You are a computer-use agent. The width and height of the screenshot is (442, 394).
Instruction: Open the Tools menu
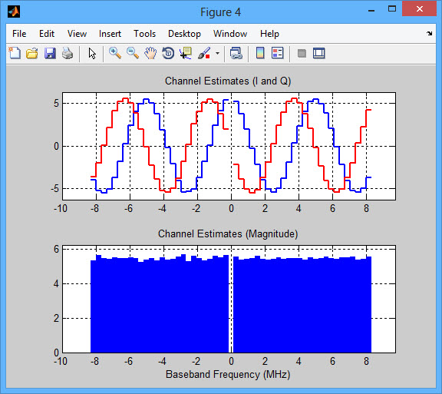144,34
